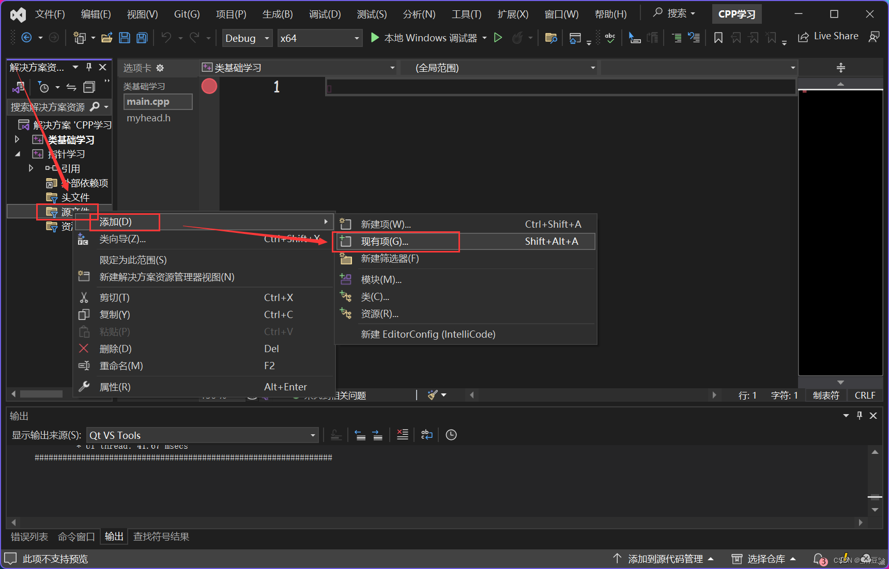Click the split editor plus icon
Screen dimensions: 889x569
coord(841,68)
